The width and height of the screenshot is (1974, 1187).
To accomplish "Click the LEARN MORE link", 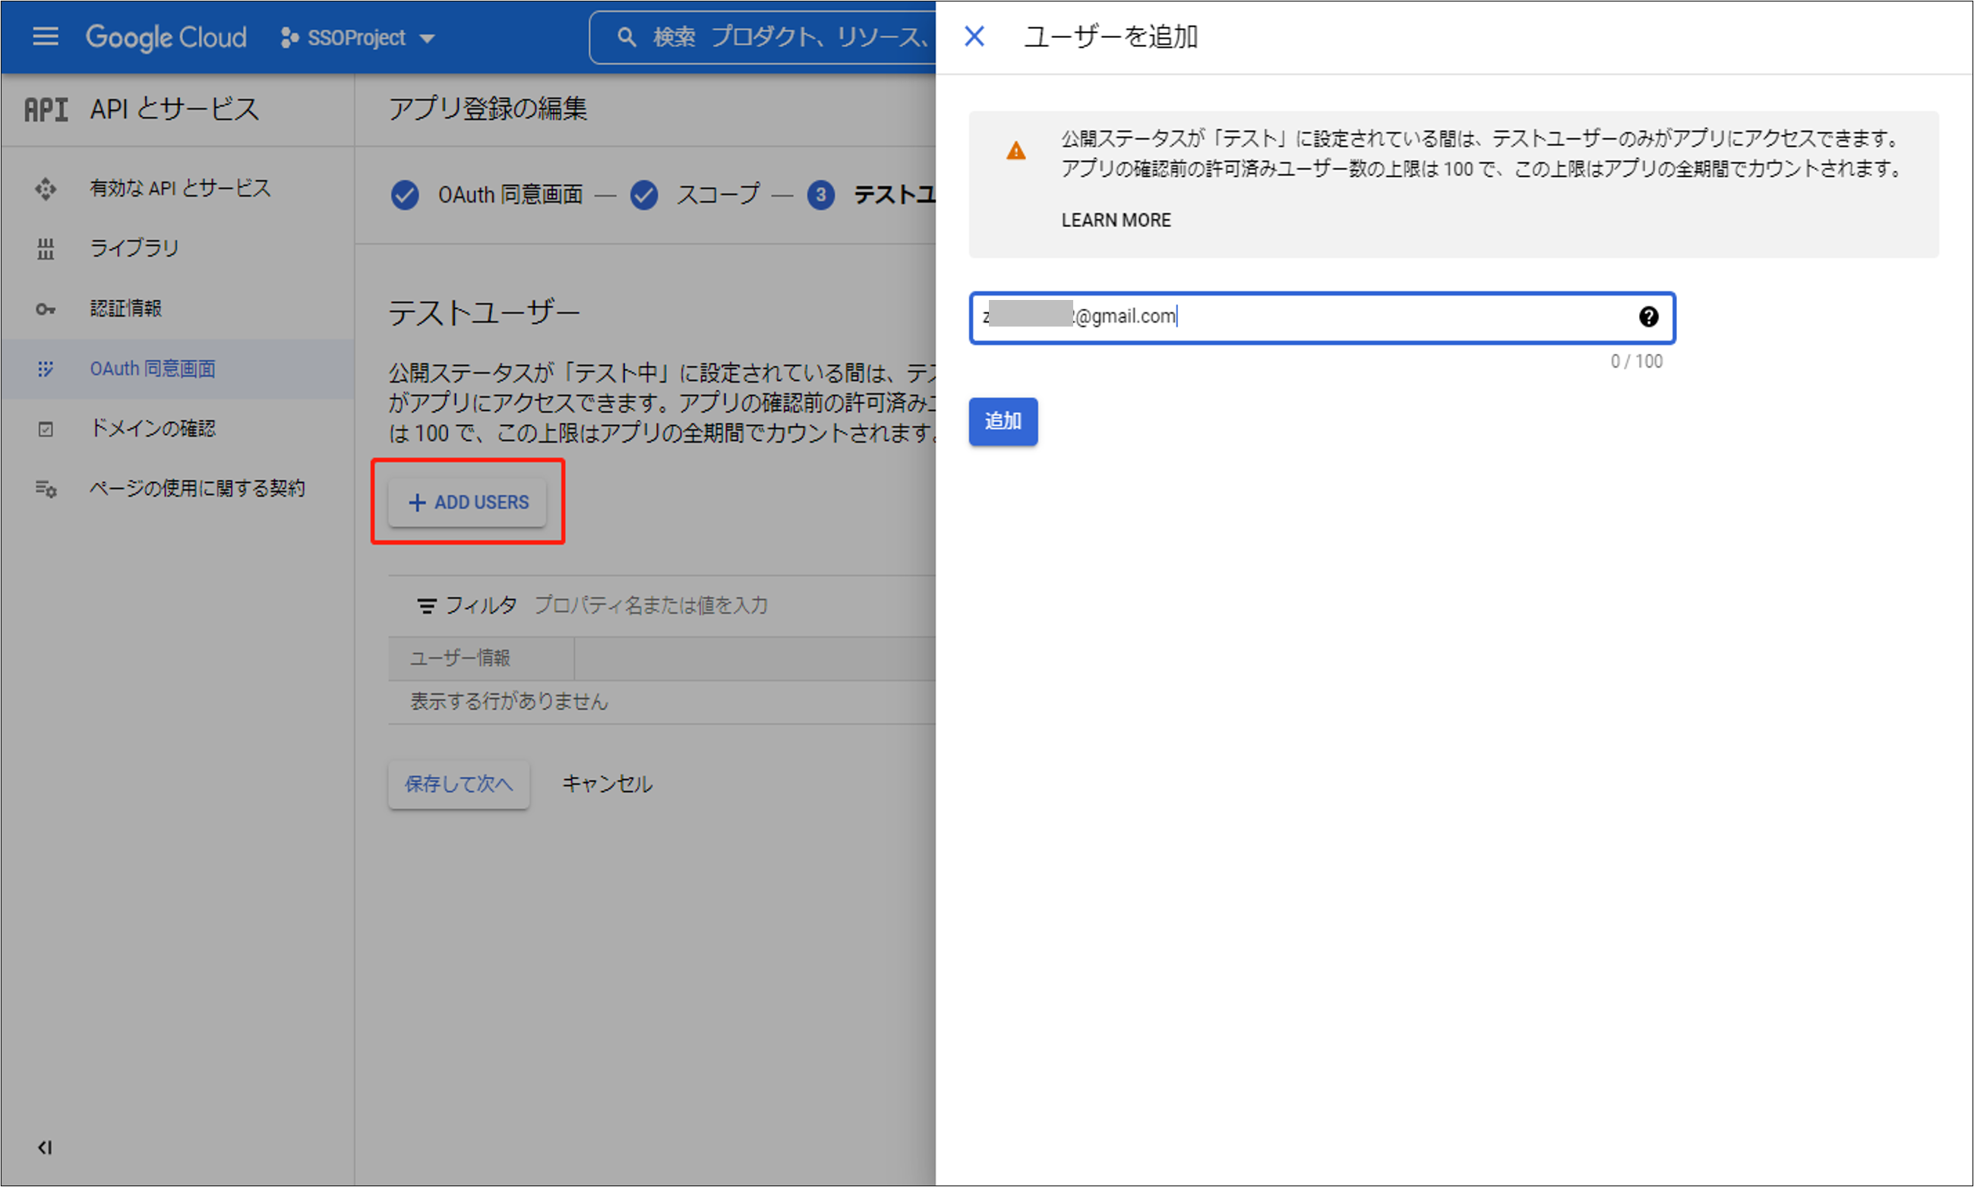I will coord(1116,221).
